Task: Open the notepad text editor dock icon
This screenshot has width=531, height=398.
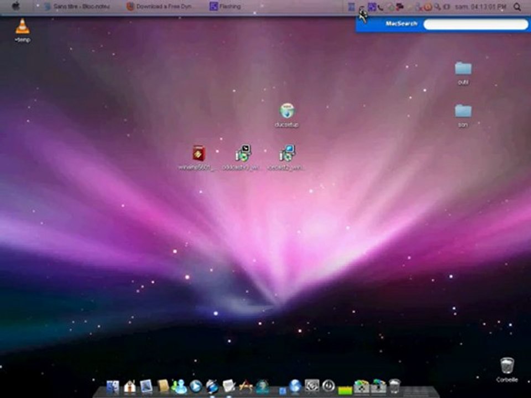Action: point(229,386)
